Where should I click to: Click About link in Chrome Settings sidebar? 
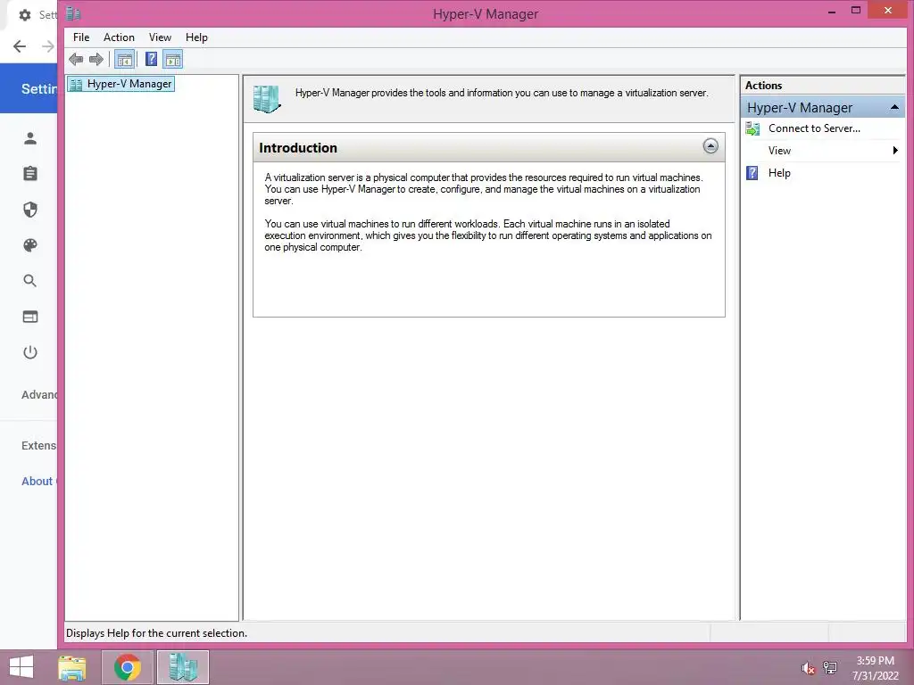37,481
